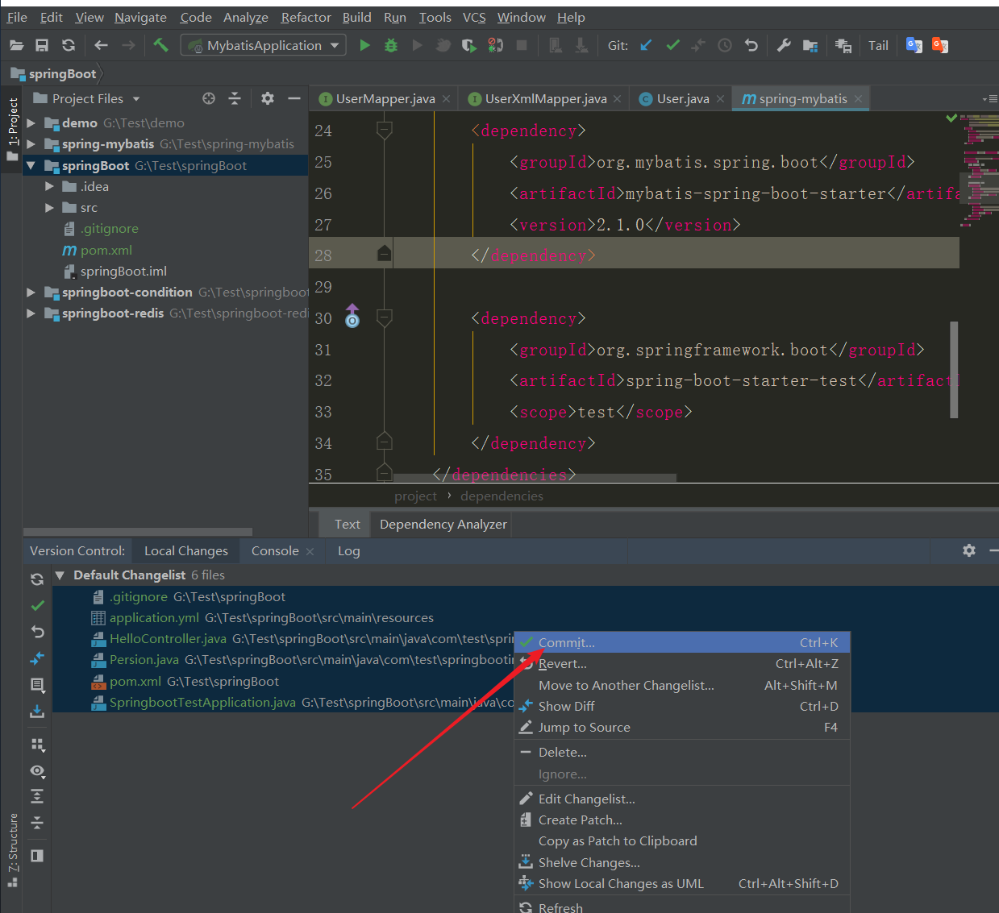Refresh changes with the sidebar refresh icon
The image size is (999, 913).
click(37, 579)
